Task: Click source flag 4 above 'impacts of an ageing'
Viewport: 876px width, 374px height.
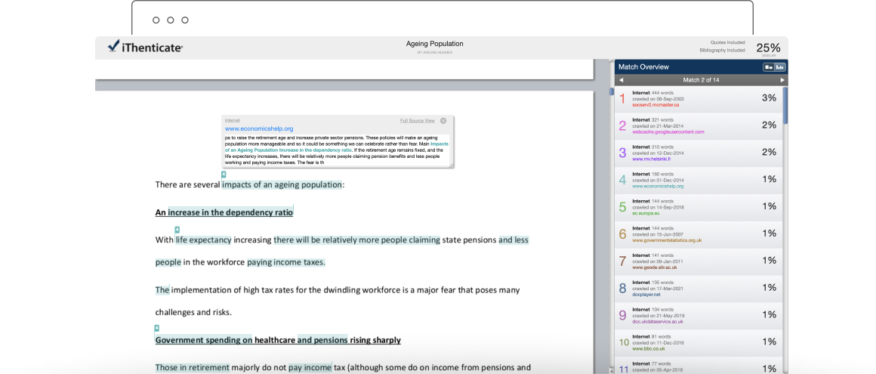Action: 224,175
